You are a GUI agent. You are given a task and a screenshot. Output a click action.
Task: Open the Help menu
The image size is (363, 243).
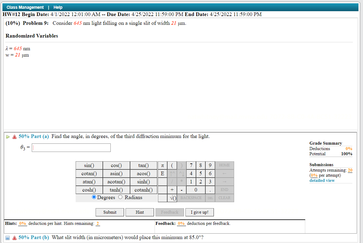point(58,7)
